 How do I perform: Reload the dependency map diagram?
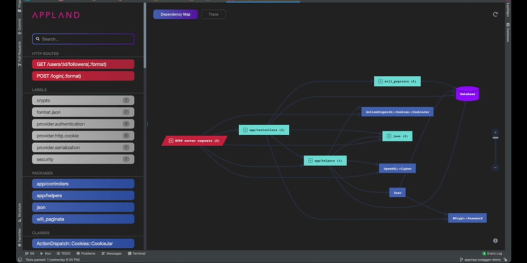pos(495,14)
